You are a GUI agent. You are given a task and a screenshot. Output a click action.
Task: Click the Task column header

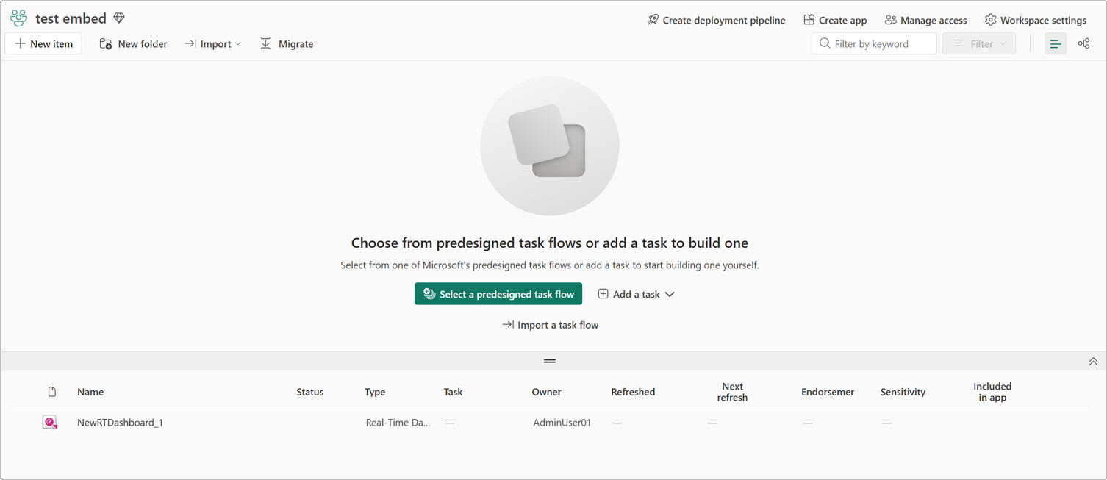454,392
